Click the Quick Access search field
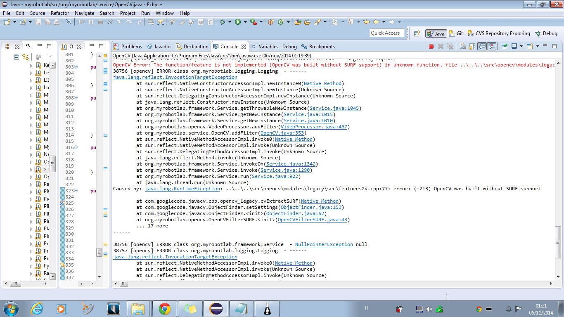The width and height of the screenshot is (564, 317). (387, 33)
